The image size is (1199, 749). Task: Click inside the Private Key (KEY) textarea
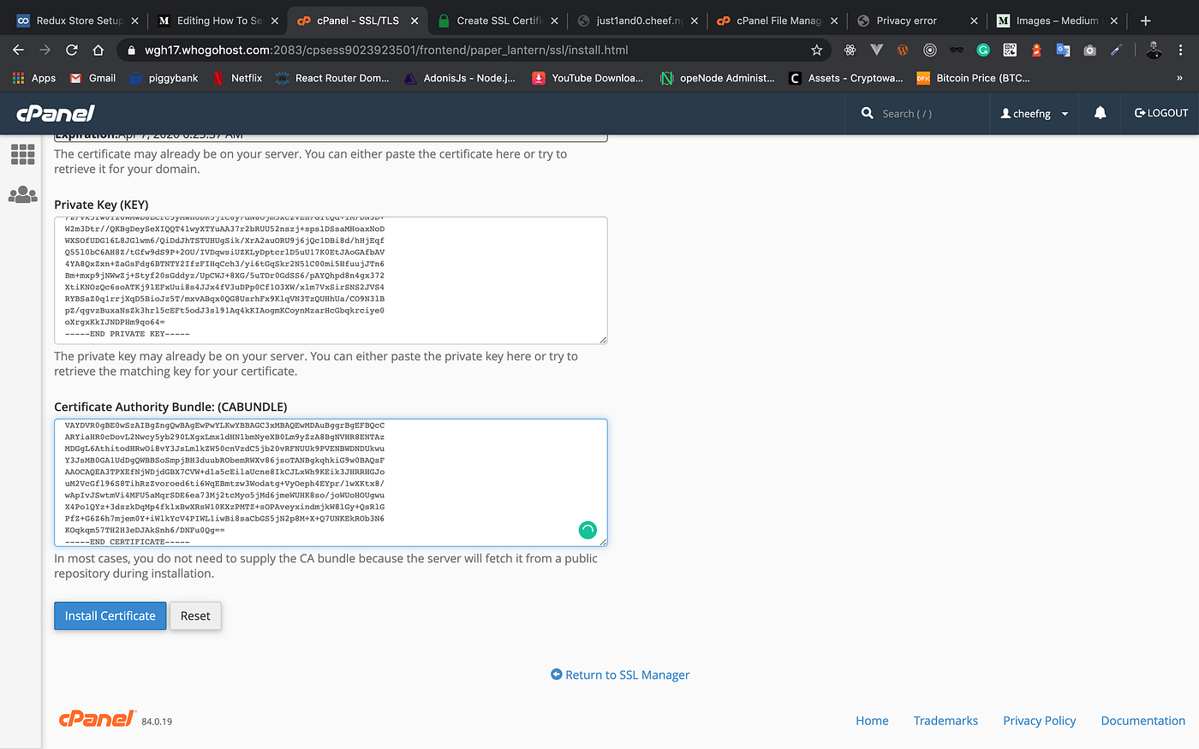(x=331, y=280)
